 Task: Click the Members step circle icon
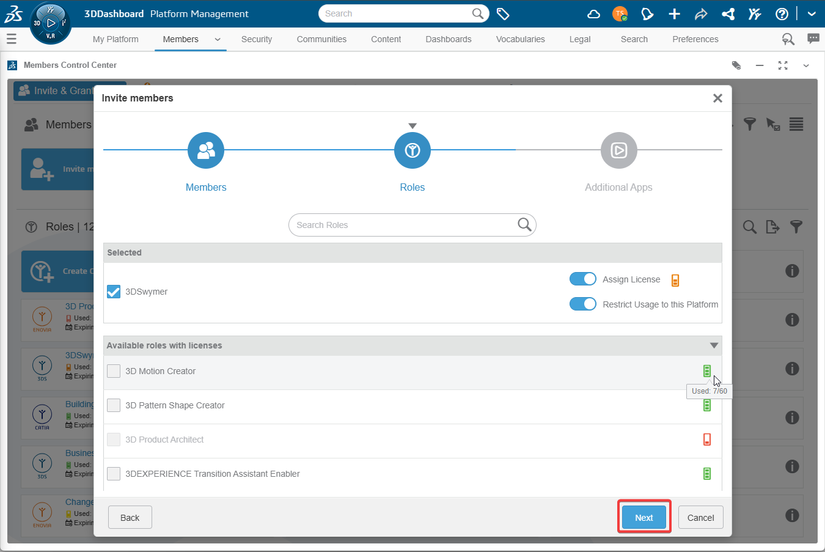point(206,150)
